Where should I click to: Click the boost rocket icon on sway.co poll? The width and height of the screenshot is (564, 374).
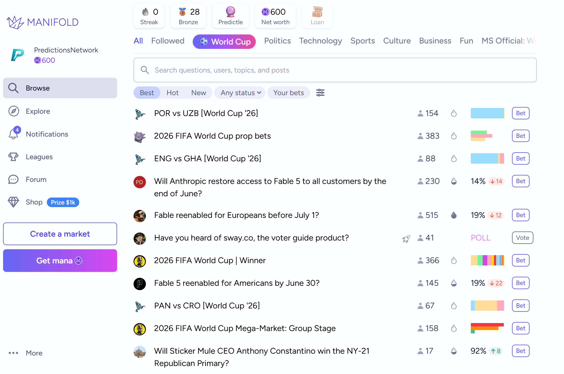(x=406, y=239)
